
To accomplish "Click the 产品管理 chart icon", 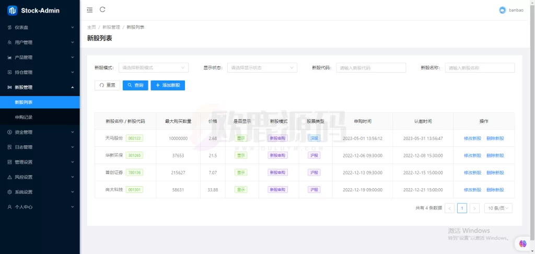I will (x=9, y=57).
